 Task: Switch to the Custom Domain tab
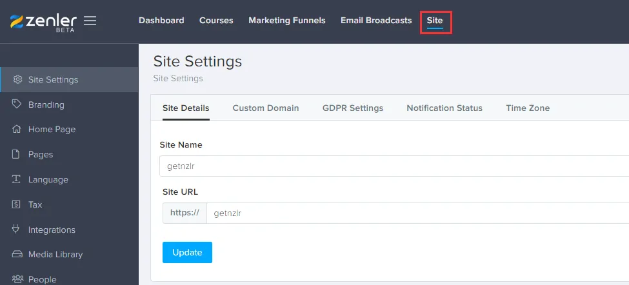[x=266, y=108]
